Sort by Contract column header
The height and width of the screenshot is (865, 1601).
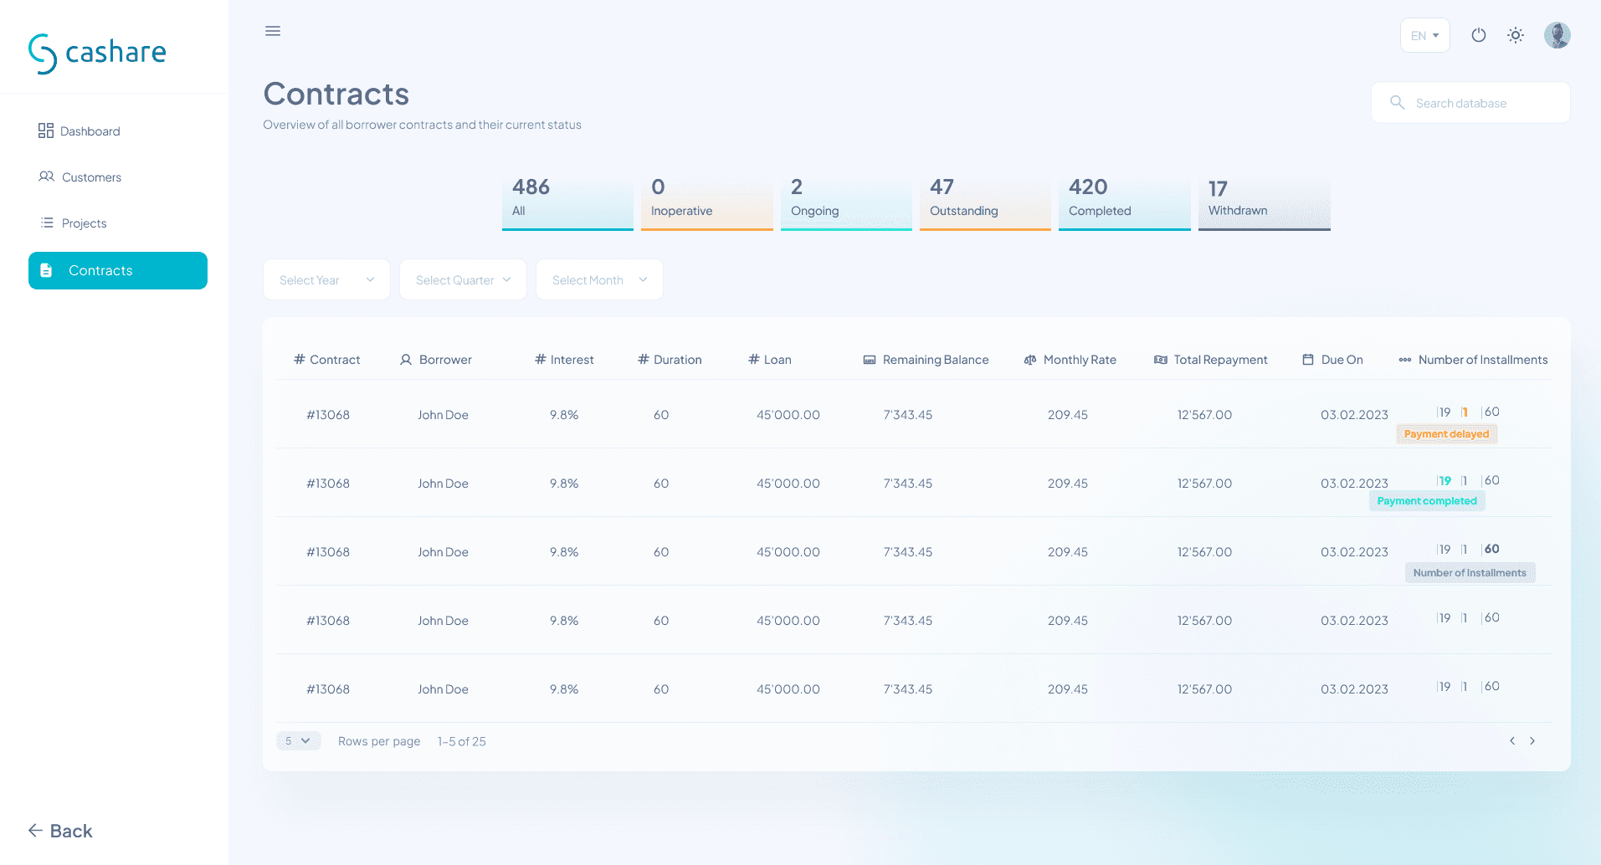[x=327, y=360]
